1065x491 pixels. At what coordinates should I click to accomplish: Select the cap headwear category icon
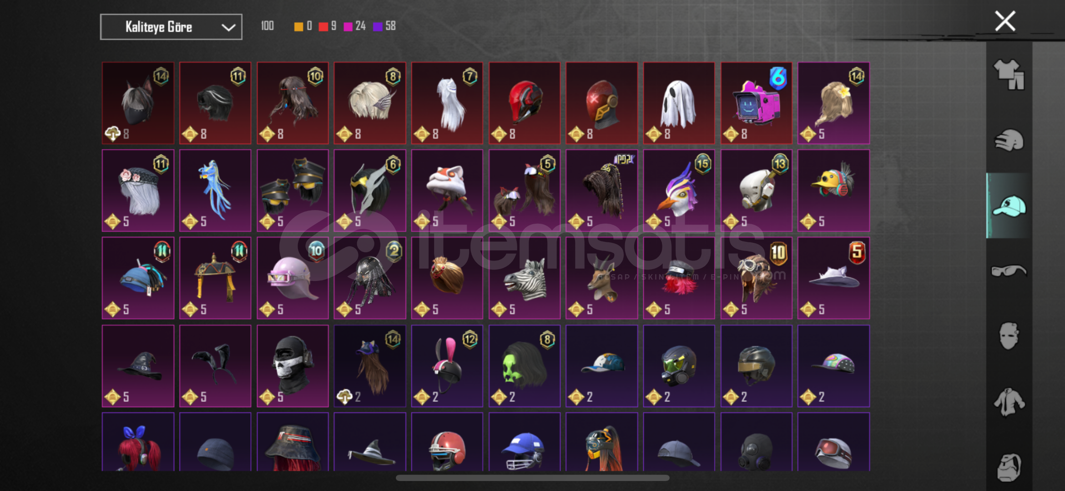pyautogui.click(x=1009, y=206)
